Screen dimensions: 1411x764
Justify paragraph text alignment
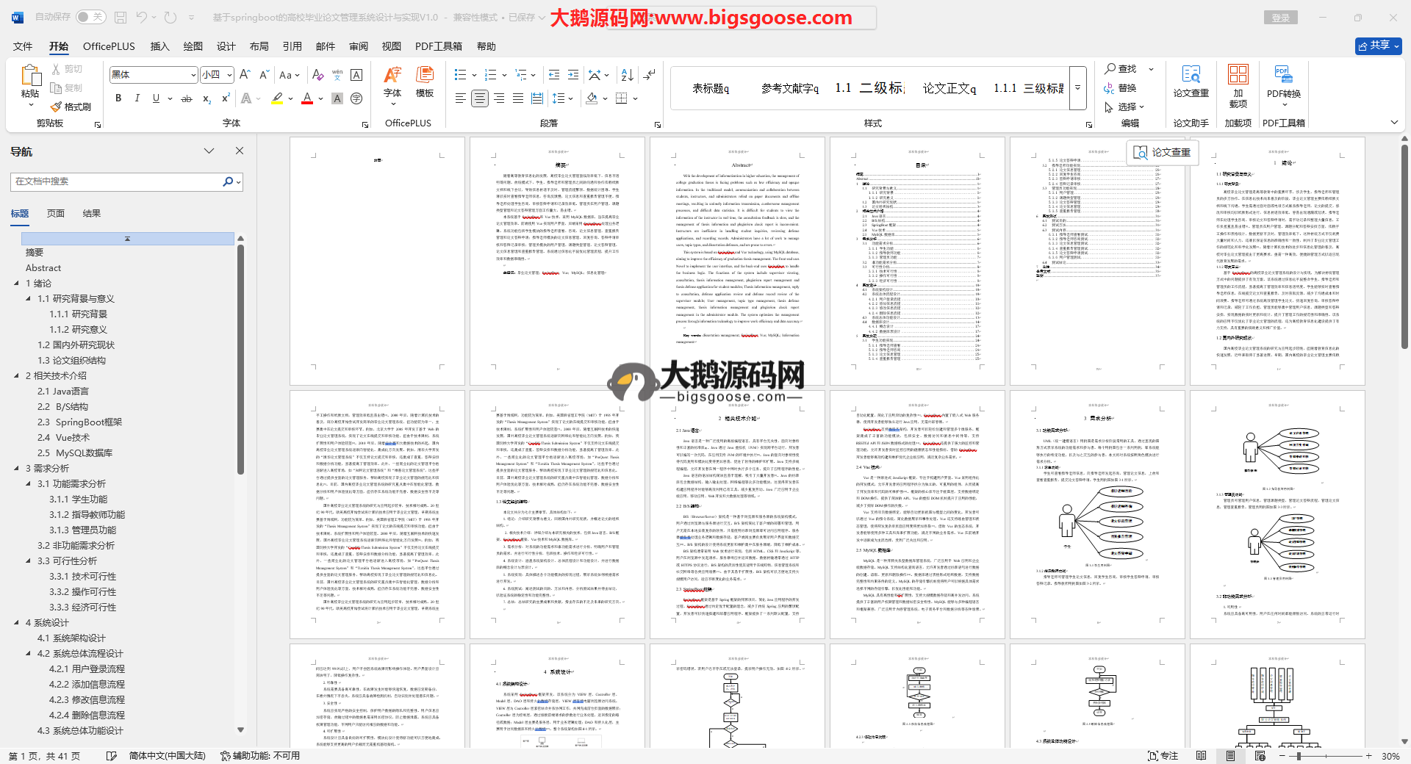tap(518, 98)
